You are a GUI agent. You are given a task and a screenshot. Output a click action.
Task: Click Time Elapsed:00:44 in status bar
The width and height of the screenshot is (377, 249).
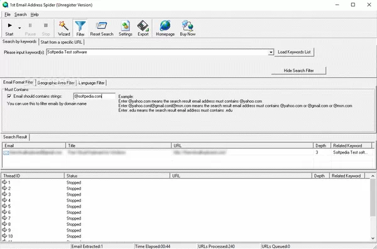point(153,246)
